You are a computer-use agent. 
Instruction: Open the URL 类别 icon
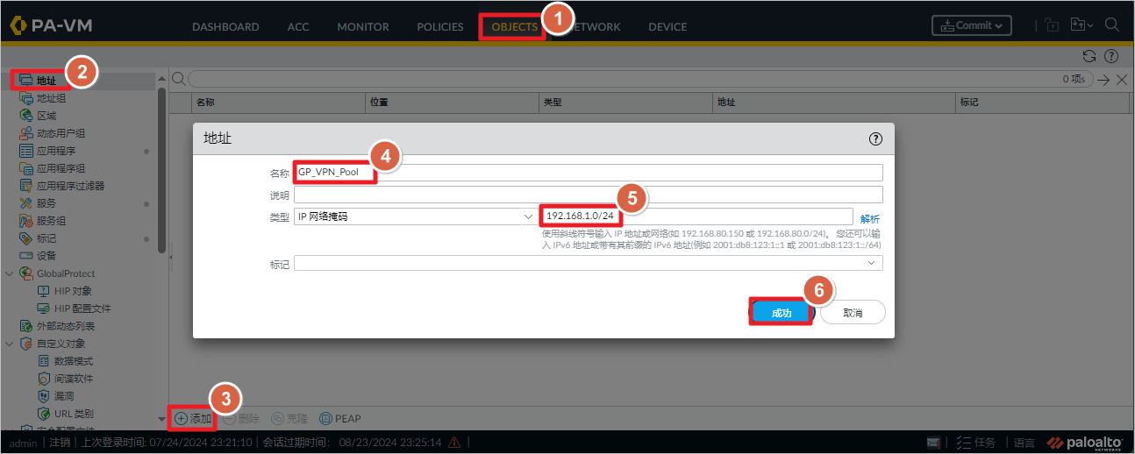pyautogui.click(x=44, y=414)
